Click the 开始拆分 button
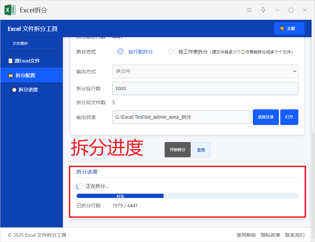 point(177,150)
